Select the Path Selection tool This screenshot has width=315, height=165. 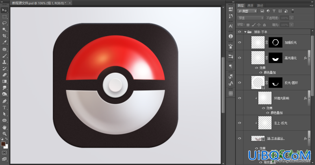(4, 114)
